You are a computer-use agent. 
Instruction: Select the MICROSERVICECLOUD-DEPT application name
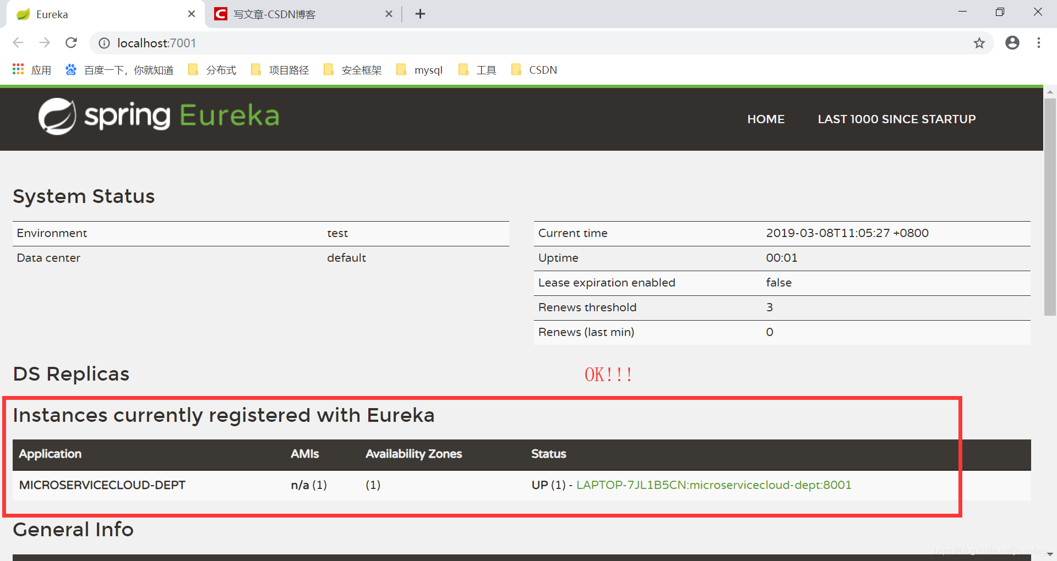(102, 485)
